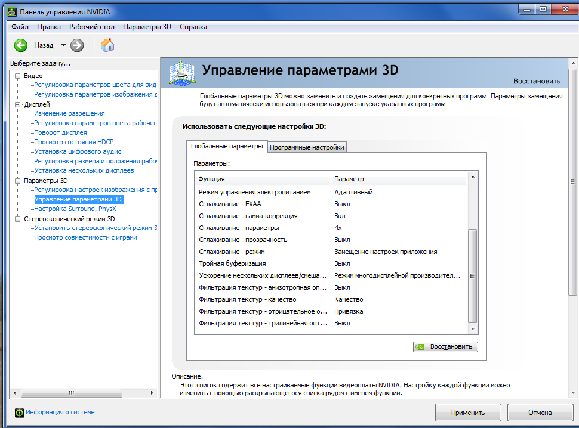579x428 pixels.
Task: Select Фильтрация текстур - отрицательное row
Action: pyautogui.click(x=331, y=311)
